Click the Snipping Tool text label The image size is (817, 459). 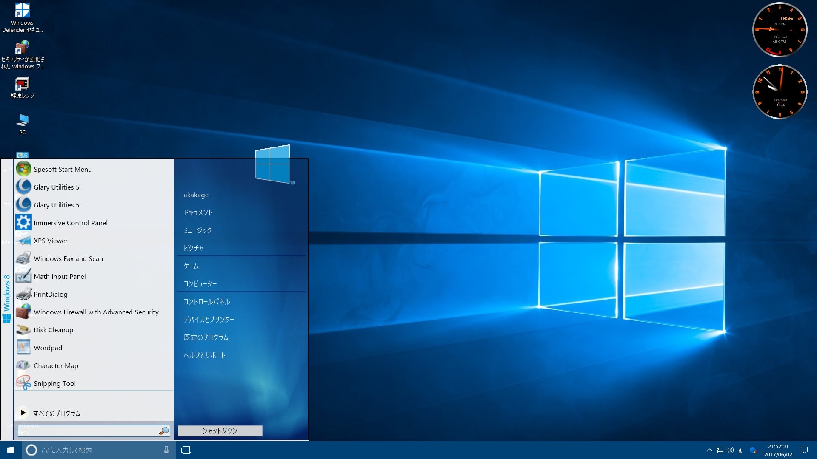pyautogui.click(x=55, y=383)
